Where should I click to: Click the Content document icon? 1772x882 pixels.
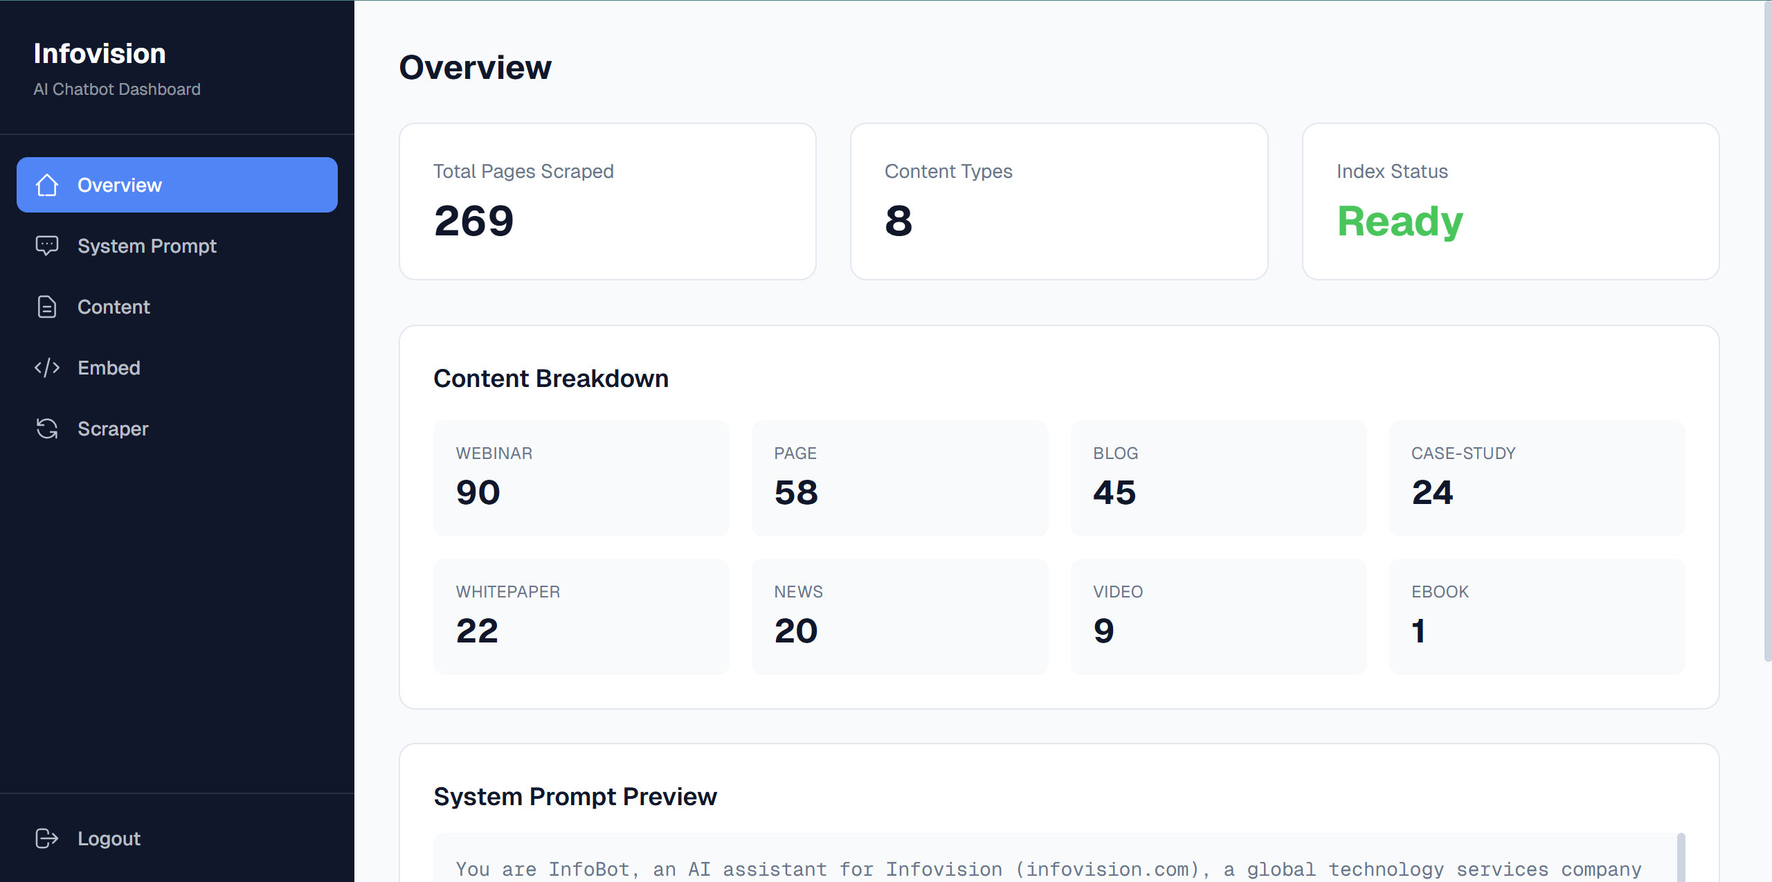click(x=46, y=307)
